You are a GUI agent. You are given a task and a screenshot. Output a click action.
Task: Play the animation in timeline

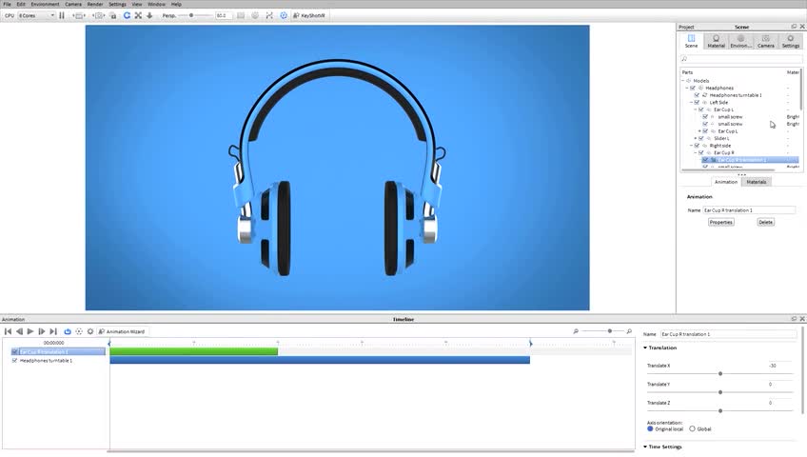(x=30, y=331)
